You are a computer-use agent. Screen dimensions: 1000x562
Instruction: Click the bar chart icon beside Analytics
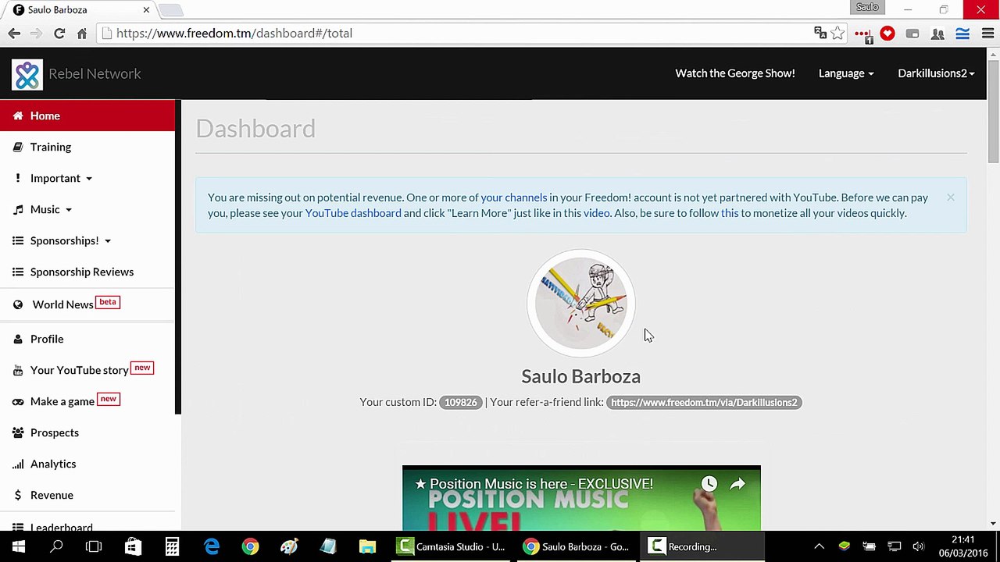point(18,464)
